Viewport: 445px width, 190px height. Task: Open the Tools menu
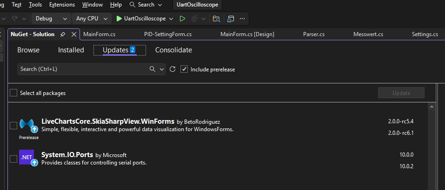pos(35,5)
